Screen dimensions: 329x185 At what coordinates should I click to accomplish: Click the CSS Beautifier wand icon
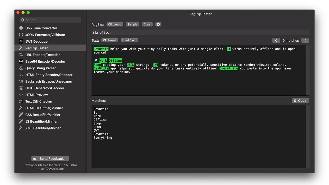coord(21,115)
